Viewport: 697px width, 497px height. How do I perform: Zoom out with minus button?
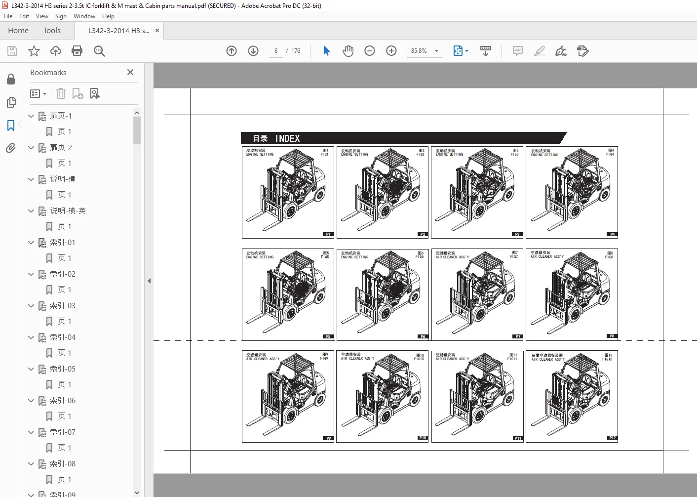click(x=370, y=51)
